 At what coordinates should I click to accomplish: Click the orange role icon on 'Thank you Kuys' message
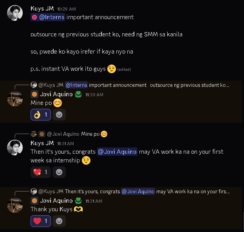(x=34, y=201)
